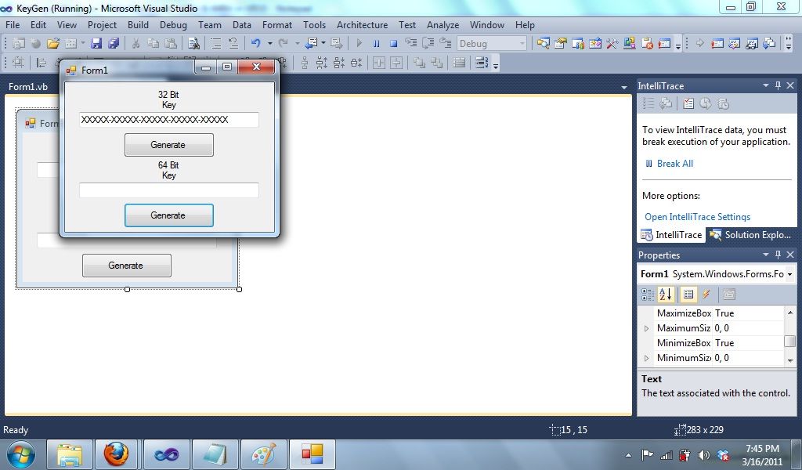802x470 pixels.
Task: Pause execution with the Break All icon
Action: point(377,44)
